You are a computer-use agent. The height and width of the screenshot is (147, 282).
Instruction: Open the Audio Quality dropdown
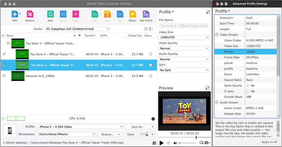point(183,59)
